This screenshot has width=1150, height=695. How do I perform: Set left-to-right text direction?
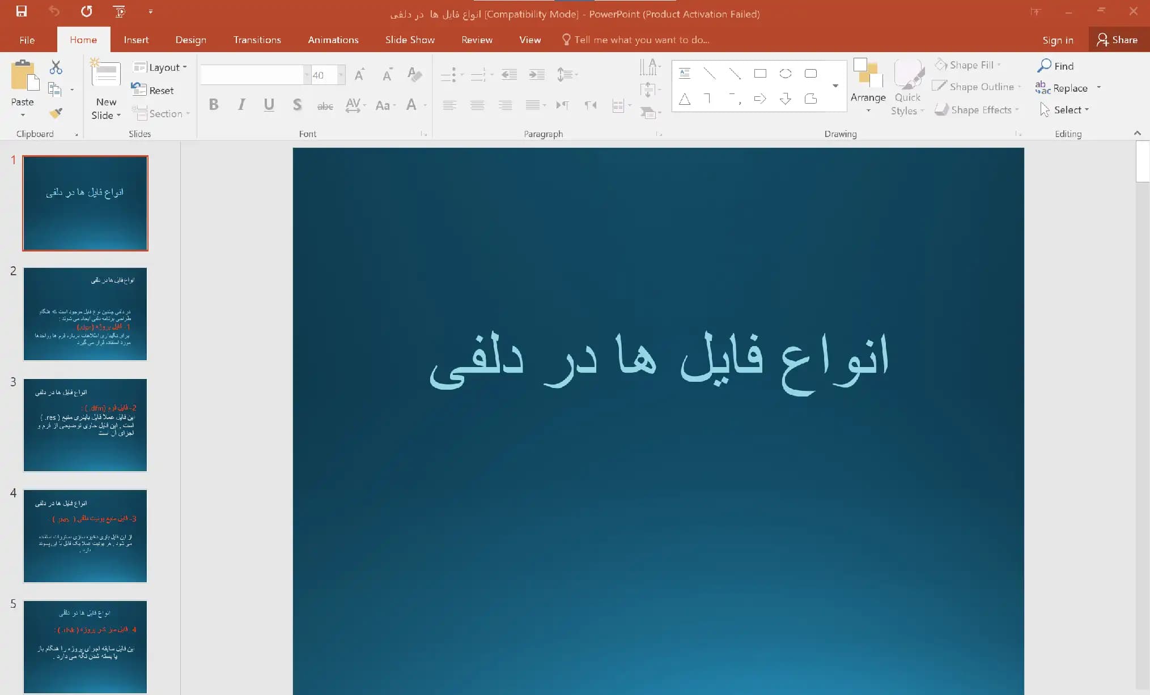coord(562,105)
